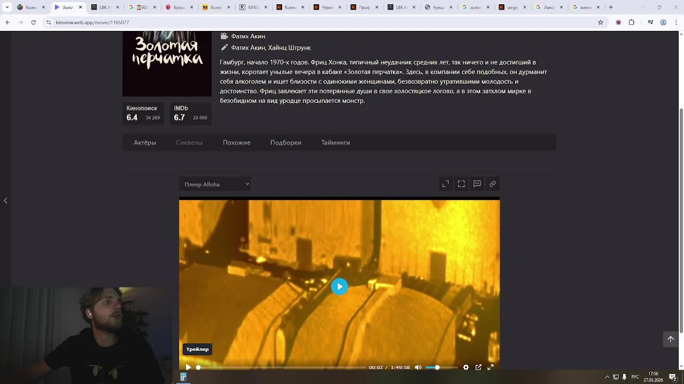Click the expand player size icon
This screenshot has height=384, width=684.
pos(446,184)
